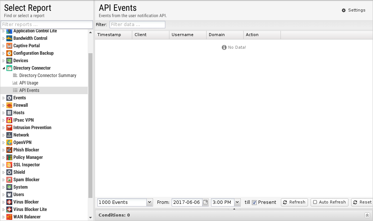
Task: Click the Bandwidth Control icon
Action: [x=9, y=38]
